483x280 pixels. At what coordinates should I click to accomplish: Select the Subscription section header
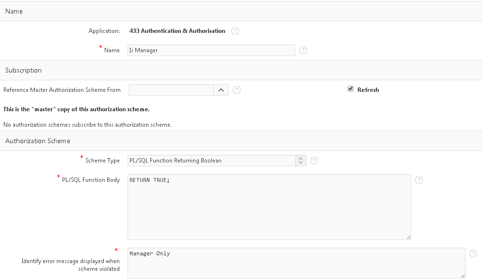[241, 70]
